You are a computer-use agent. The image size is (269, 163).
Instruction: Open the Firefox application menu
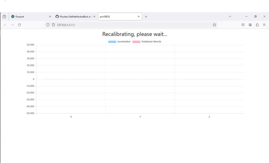pyautogui.click(x=264, y=25)
